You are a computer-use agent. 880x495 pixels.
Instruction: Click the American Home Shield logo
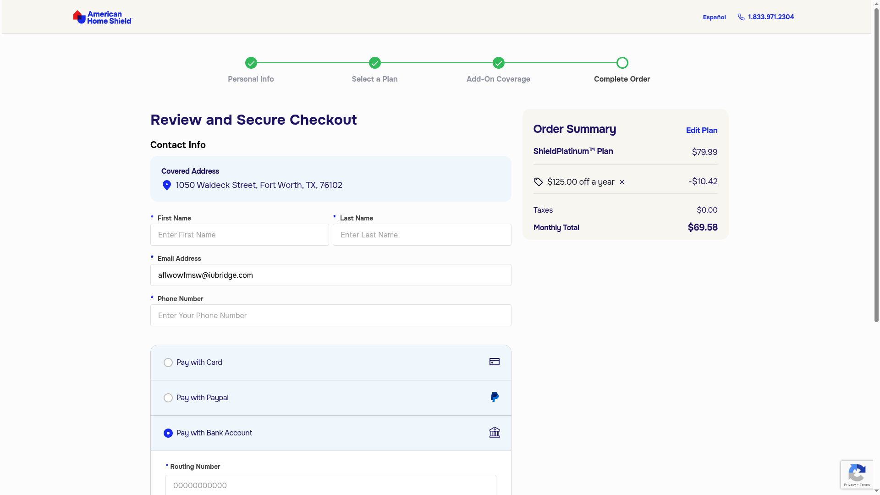pyautogui.click(x=103, y=17)
